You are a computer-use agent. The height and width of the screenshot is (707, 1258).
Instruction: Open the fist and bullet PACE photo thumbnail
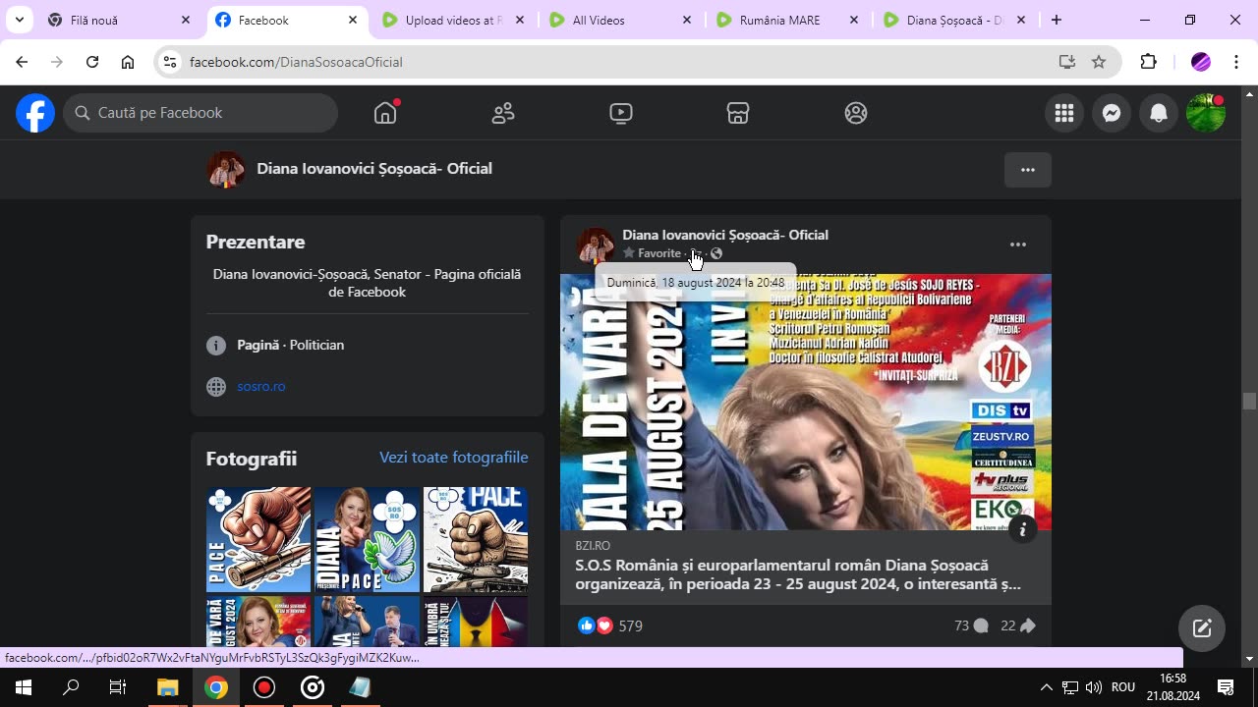tap(258, 539)
